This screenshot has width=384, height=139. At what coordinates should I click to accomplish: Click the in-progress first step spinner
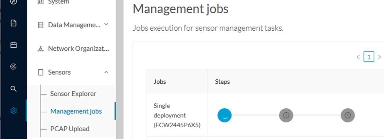[x=224, y=115]
